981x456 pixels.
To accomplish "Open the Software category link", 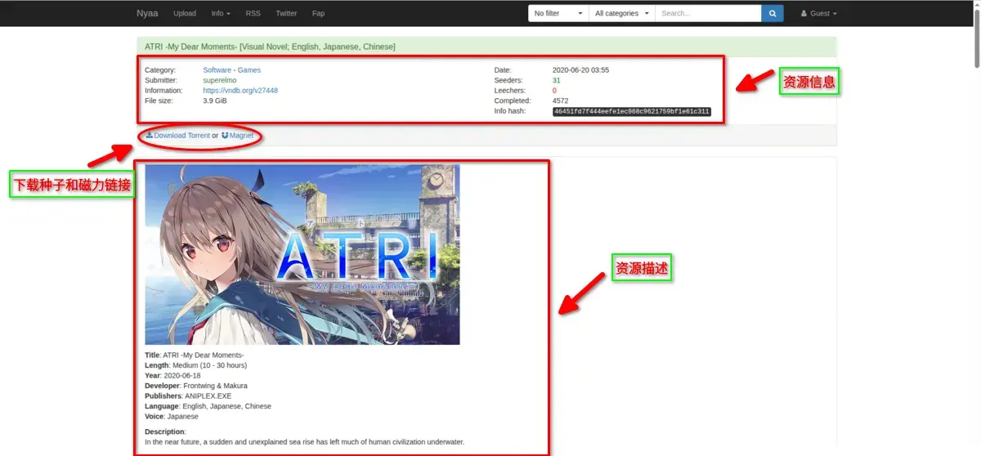I will tap(217, 70).
